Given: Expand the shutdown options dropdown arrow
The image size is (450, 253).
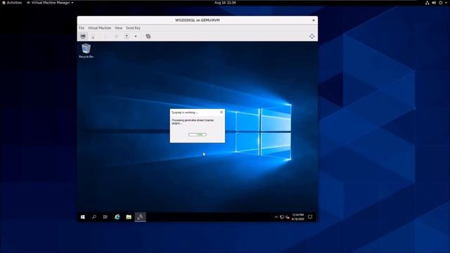Looking at the screenshot, I should [x=136, y=37].
